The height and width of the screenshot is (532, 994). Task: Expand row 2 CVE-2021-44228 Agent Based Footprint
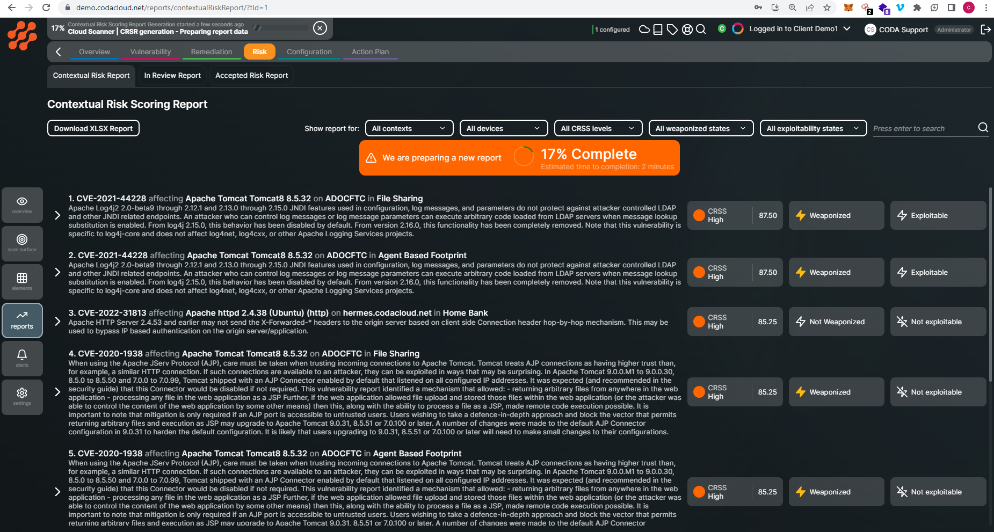pyautogui.click(x=57, y=272)
